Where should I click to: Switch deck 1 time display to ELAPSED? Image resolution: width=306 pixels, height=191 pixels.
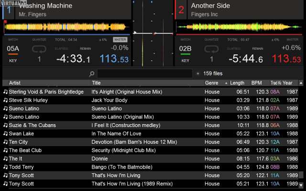[x=62, y=49]
